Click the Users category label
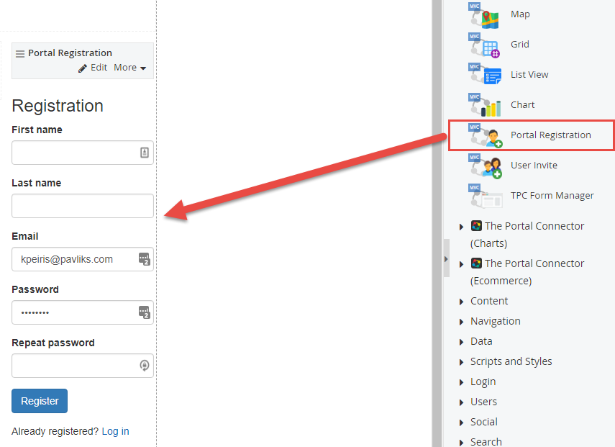This screenshot has height=447, width=615. pos(483,402)
